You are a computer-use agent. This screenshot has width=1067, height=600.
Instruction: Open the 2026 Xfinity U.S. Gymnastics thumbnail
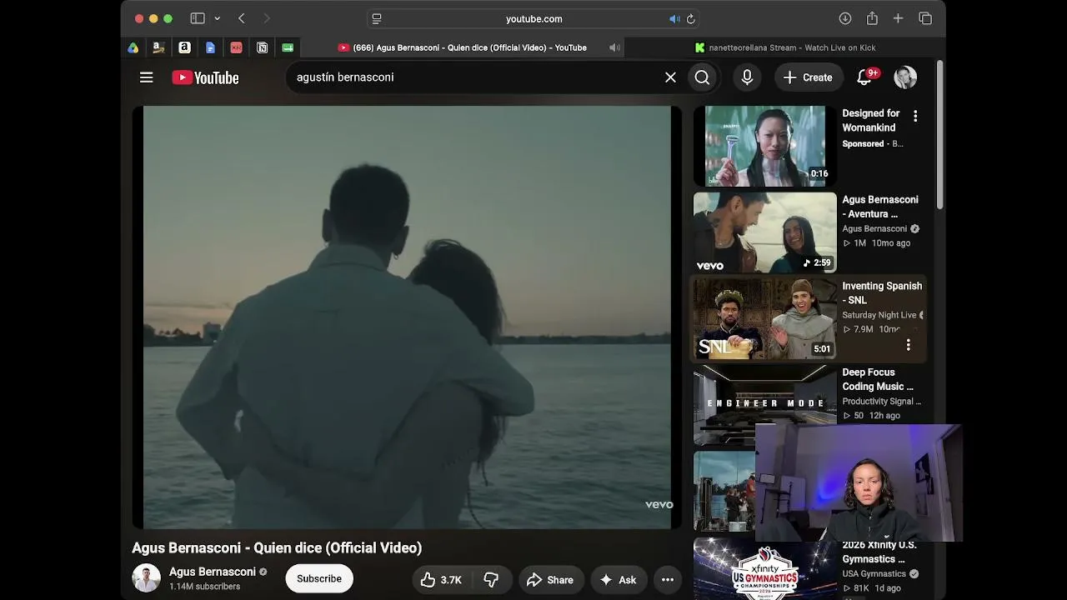[x=765, y=568]
